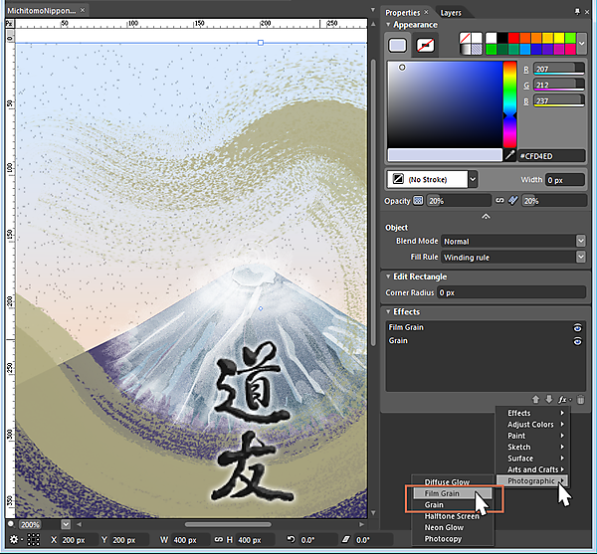Click the registration point grid icon
Screen dimensions: 597x554
click(33, 539)
